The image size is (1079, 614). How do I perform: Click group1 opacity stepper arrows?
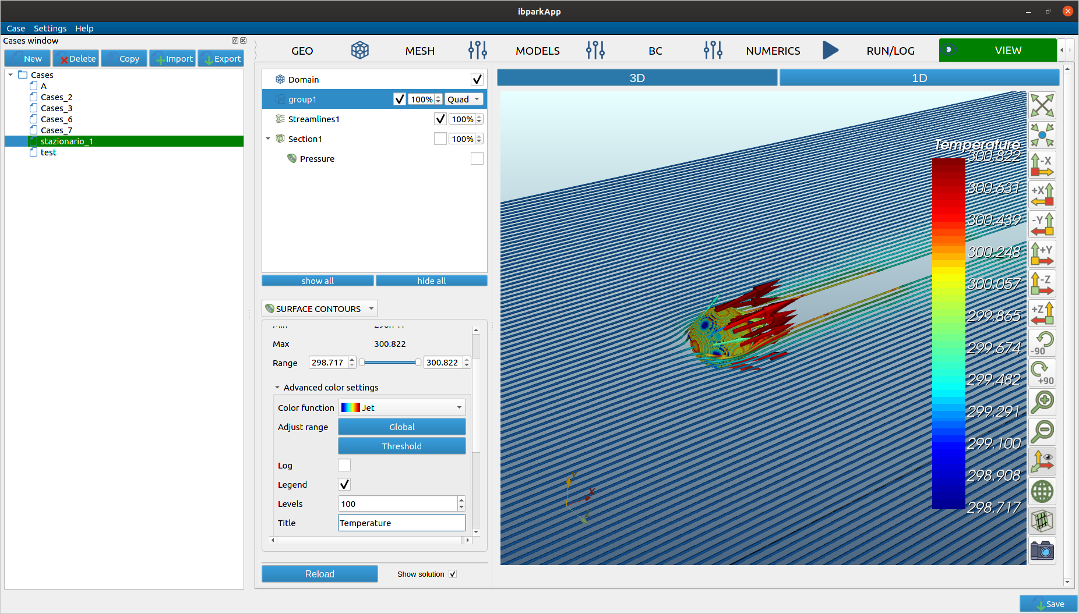(439, 100)
